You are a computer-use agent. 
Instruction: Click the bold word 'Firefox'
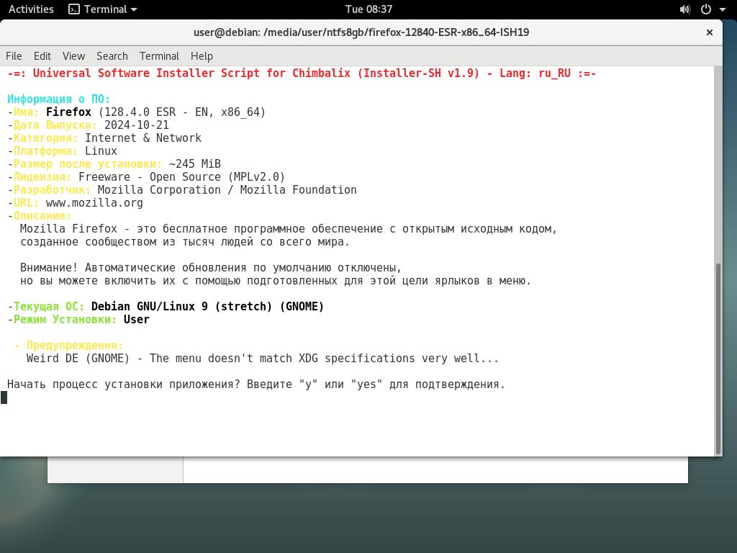(x=68, y=112)
